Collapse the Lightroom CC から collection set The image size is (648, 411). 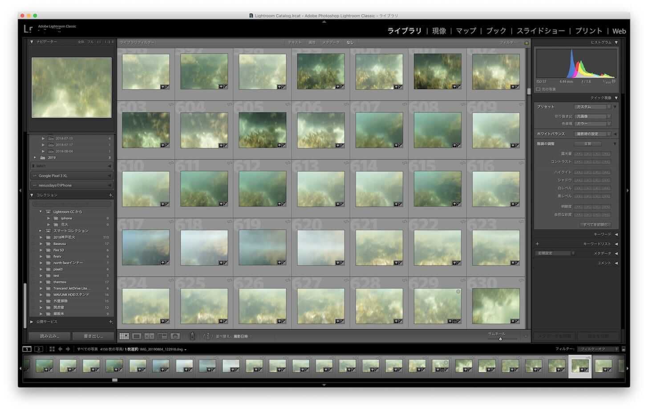tap(40, 212)
